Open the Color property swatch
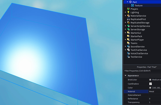 pyautogui.click(x=150, y=88)
